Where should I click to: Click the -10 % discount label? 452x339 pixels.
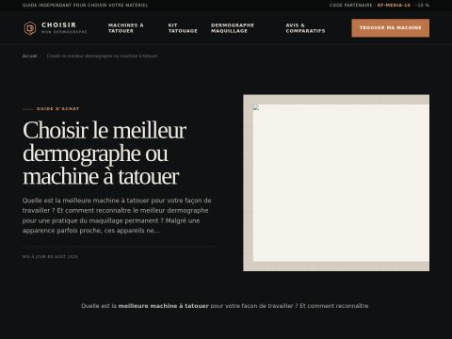tap(422, 5)
